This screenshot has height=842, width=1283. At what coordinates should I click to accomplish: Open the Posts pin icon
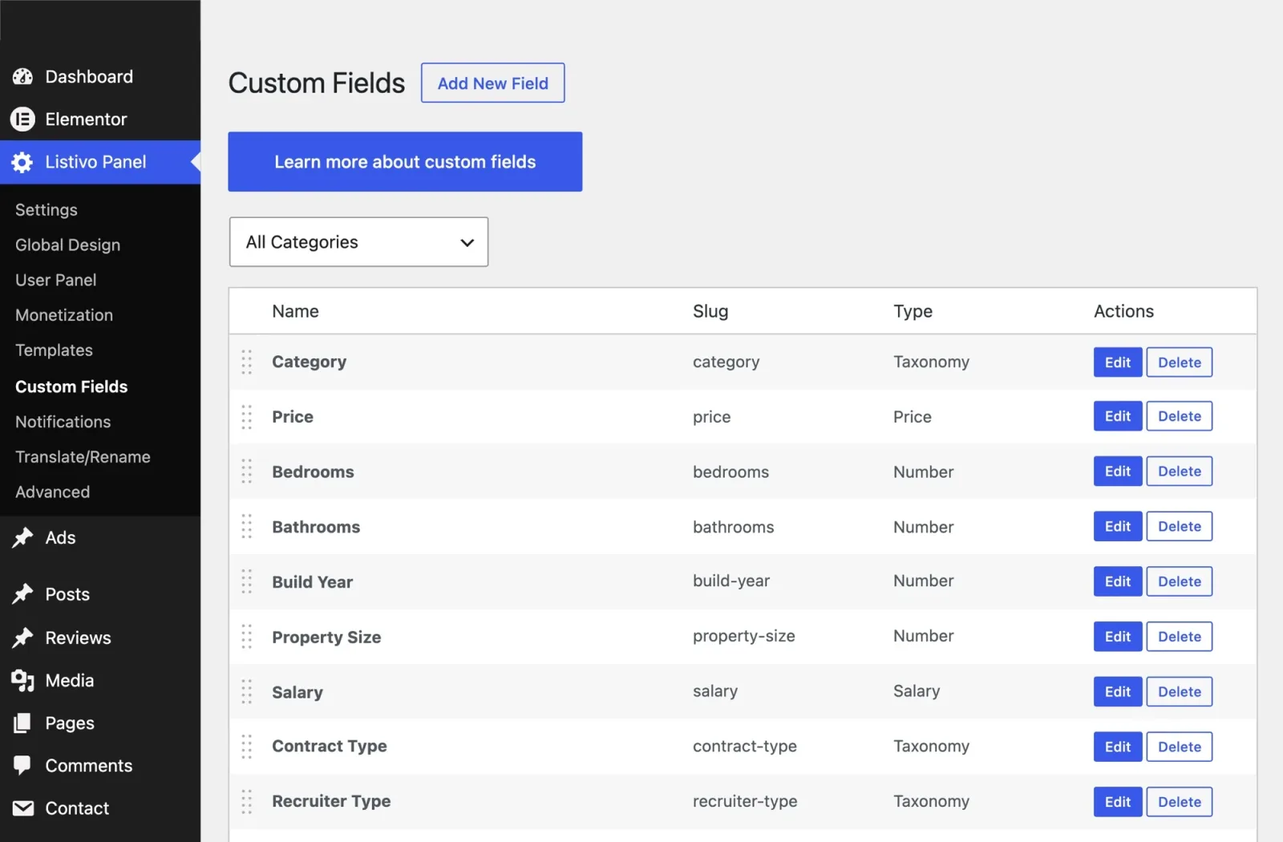pyautogui.click(x=22, y=594)
